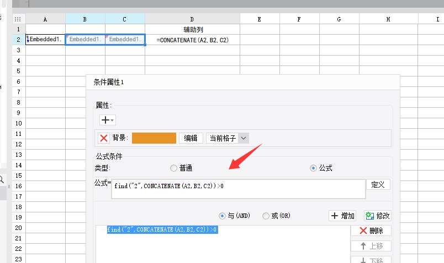Select row 1 header
The image size is (444, 263).
click(19, 29)
